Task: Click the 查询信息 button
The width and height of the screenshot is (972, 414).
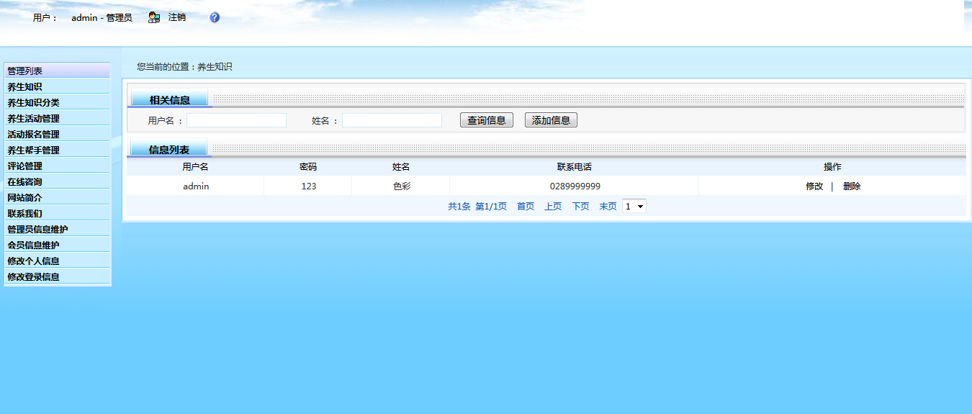Action: pos(487,120)
